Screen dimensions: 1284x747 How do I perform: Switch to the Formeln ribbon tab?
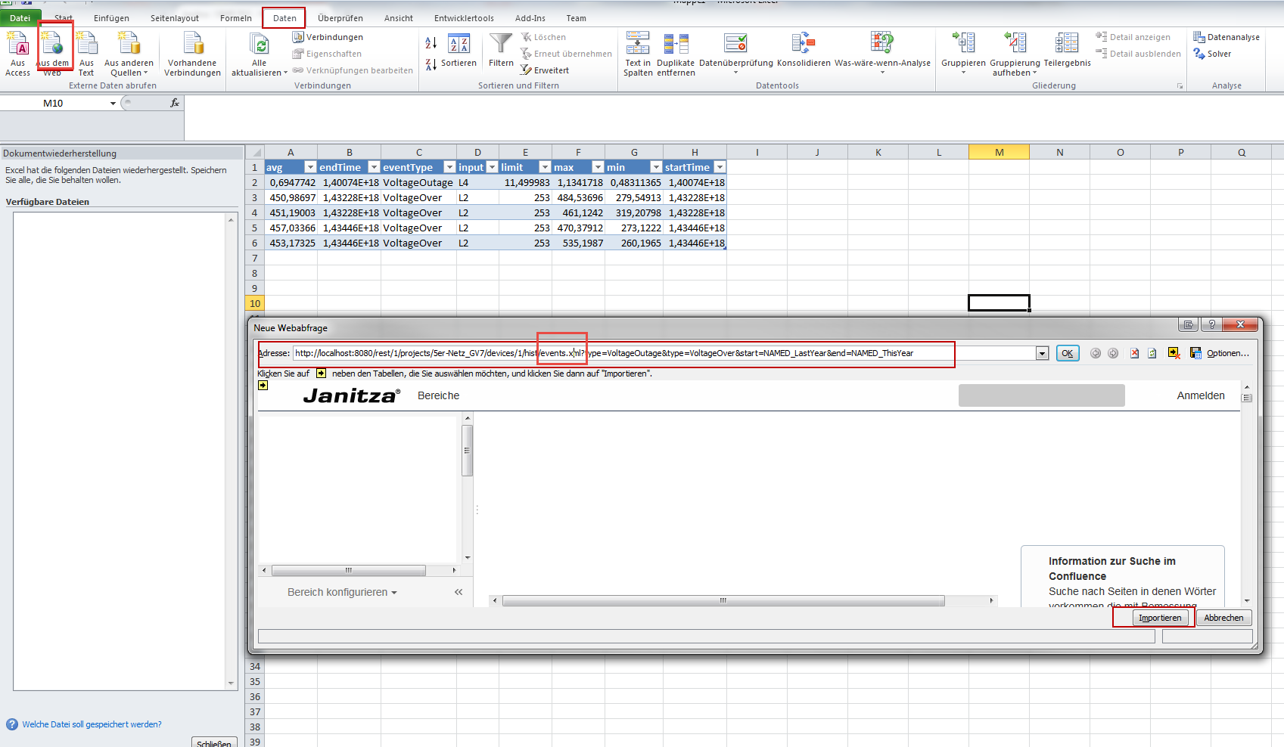click(236, 18)
